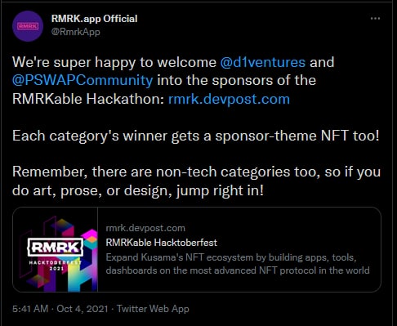This screenshot has height=326, width=397.
Task: Open the RMRKable Hacktoberfest card title
Action: point(161,243)
